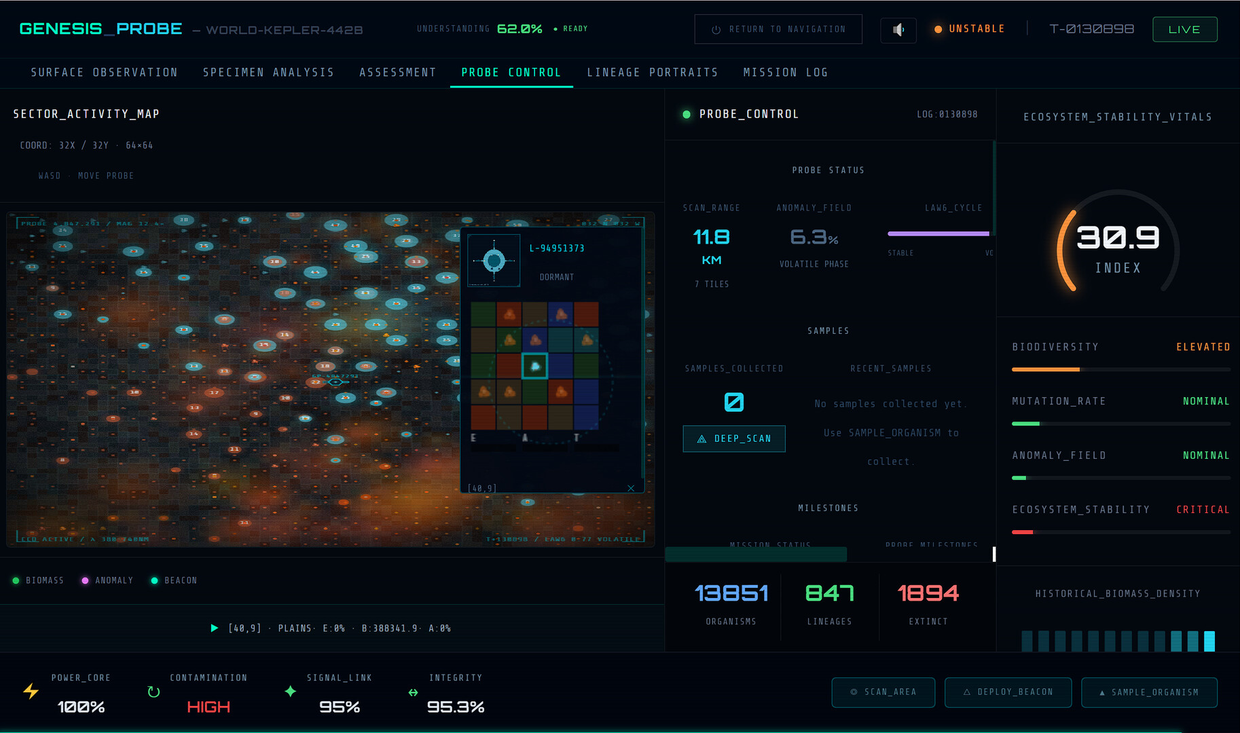Screen dimensions: 1240x733
Task: Click the lightning bolt Power Core icon
Action: pos(31,692)
